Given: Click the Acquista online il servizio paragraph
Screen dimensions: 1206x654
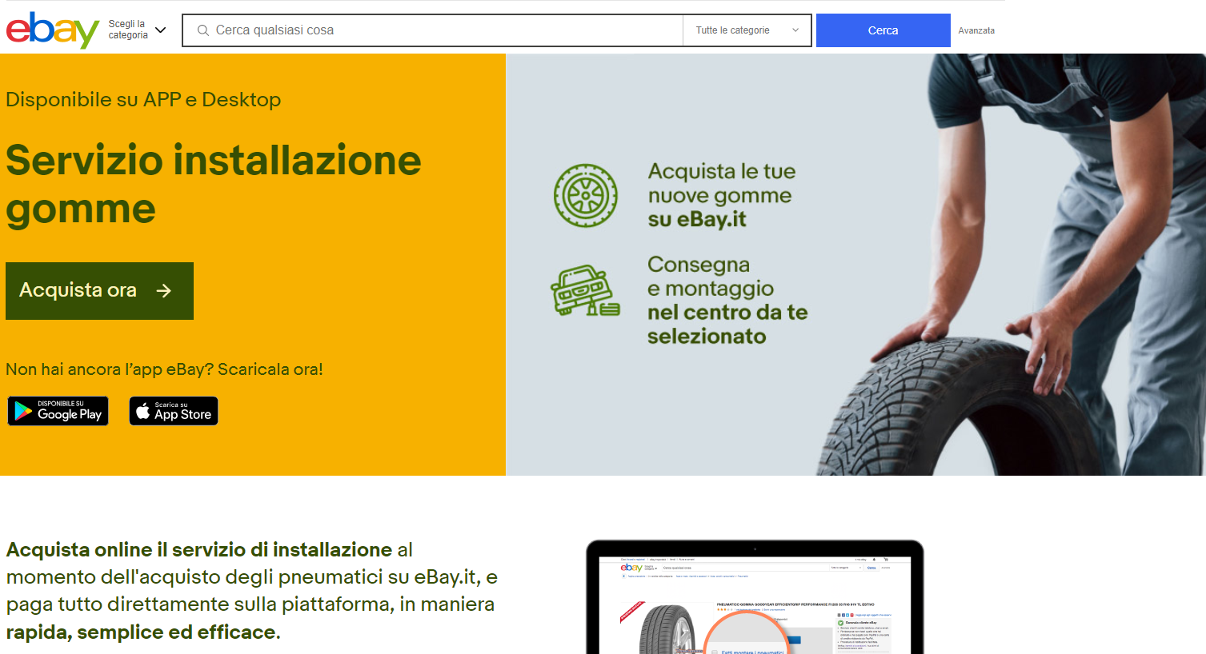Looking at the screenshot, I should [x=252, y=591].
